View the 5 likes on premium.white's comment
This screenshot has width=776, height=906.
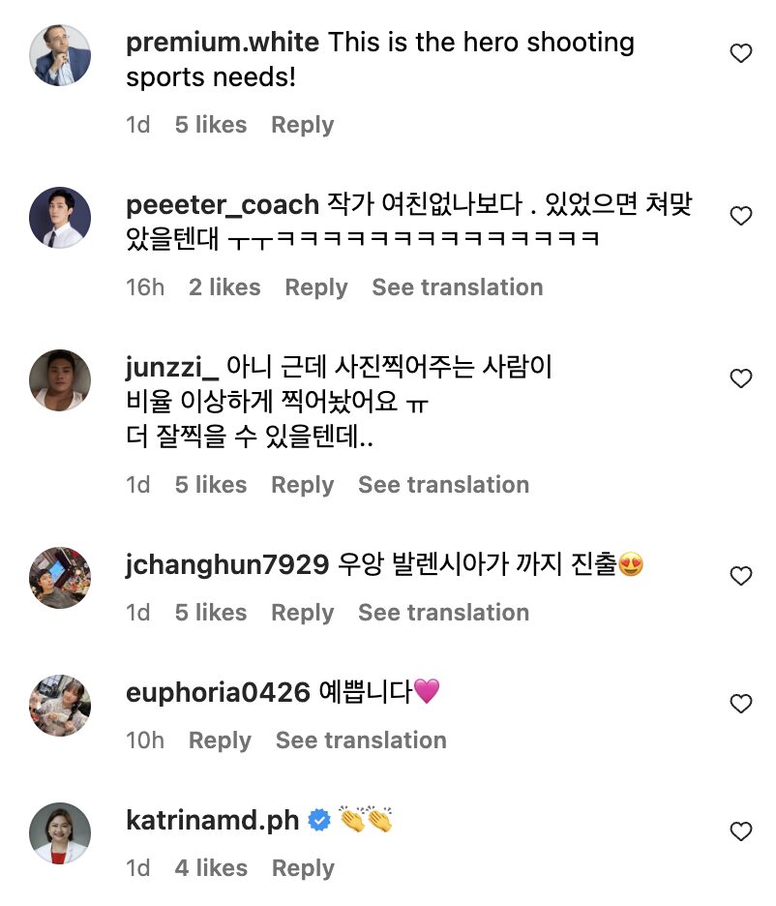pyautogui.click(x=210, y=125)
